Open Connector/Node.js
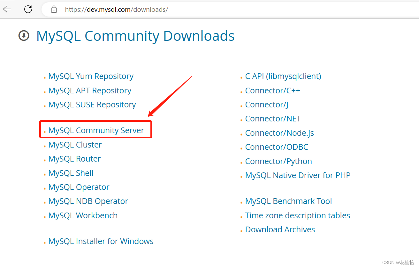This screenshot has width=419, height=268. tap(279, 133)
